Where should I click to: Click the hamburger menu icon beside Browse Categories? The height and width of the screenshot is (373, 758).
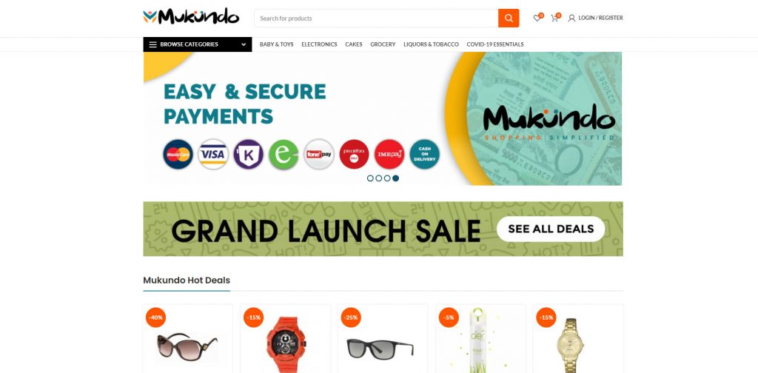[x=152, y=44]
